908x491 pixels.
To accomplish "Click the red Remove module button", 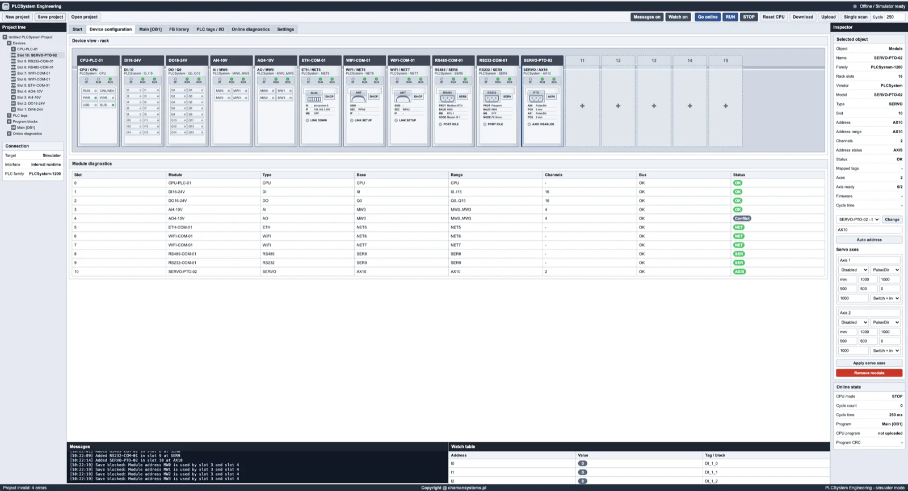I will click(869, 373).
